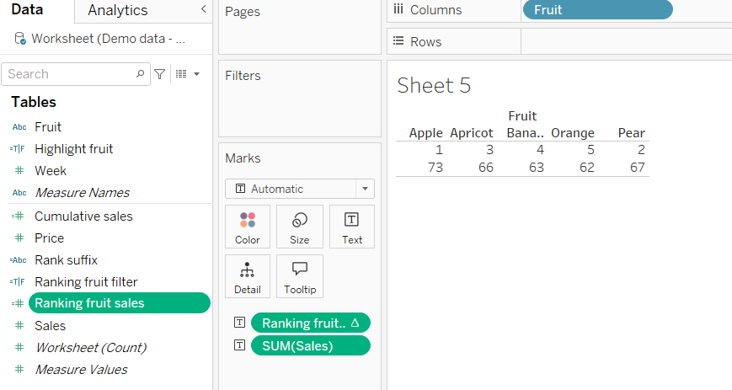Click the search magnifier icon
Viewport: 732px width, 390px height.
pos(141,74)
